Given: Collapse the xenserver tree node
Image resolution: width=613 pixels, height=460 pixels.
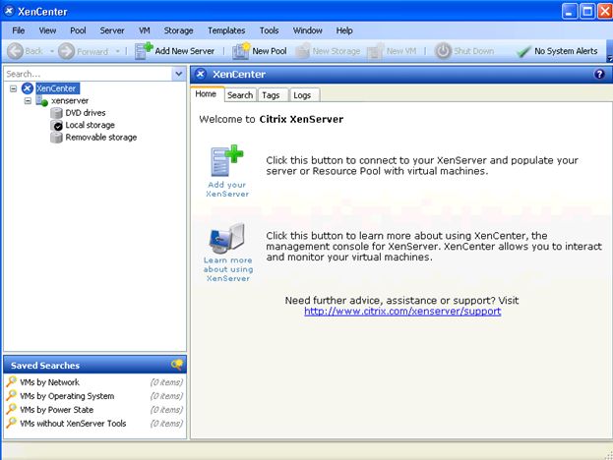Looking at the screenshot, I should click(29, 101).
